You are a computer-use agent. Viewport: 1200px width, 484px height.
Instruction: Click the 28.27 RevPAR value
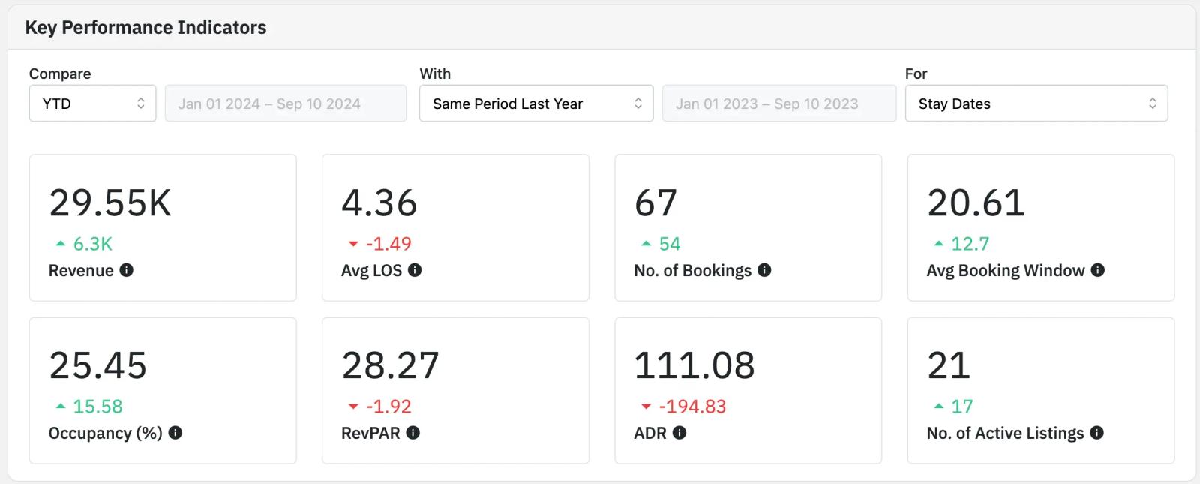[x=391, y=366]
